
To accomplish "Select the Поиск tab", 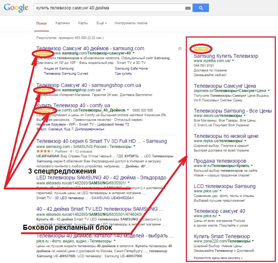I will [x=41, y=23].
